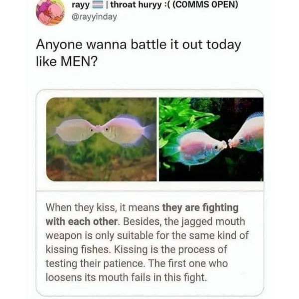299x299 pixels.
Task: Click the divider below the fish images
Action: (x=150, y=191)
